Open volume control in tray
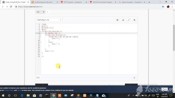Viewport: 175px width, 98px height. tap(146, 96)
